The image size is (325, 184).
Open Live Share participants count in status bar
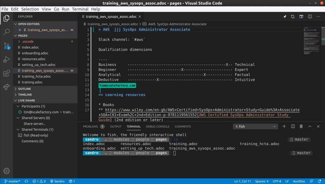[x=72, y=181]
